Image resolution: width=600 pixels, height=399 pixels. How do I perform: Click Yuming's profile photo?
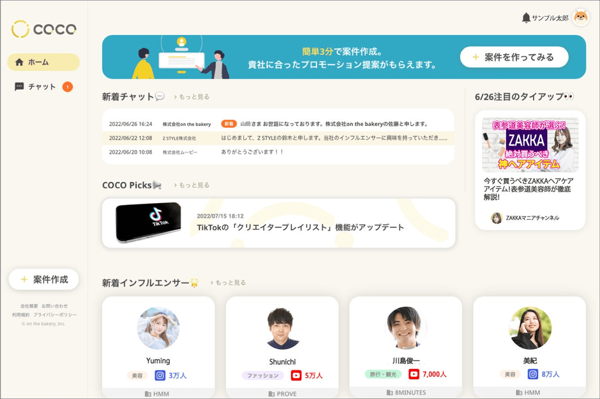158,327
